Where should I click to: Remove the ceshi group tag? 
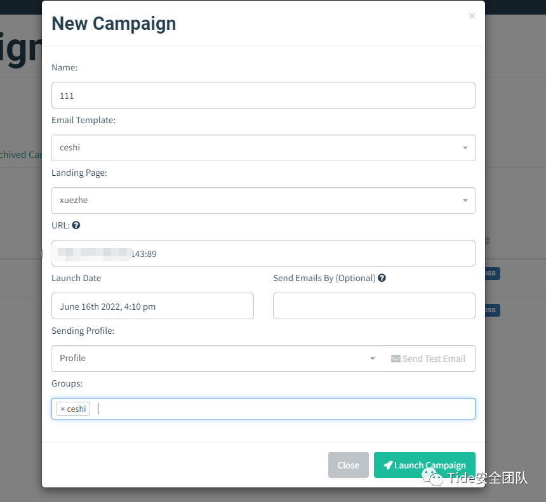tap(63, 409)
